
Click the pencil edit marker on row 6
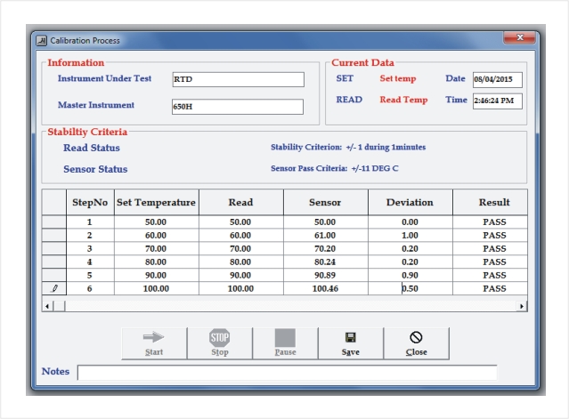[x=54, y=288]
